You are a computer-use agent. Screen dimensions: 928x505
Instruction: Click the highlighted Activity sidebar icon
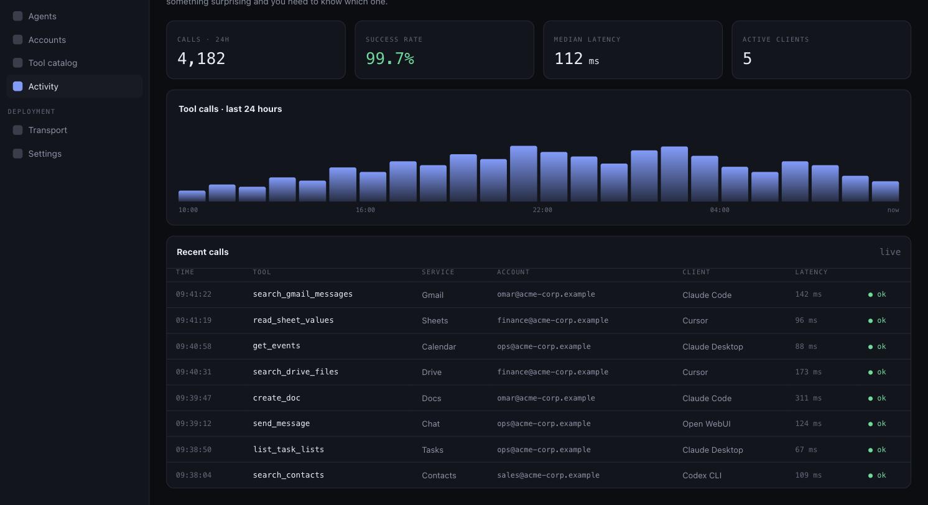point(17,86)
